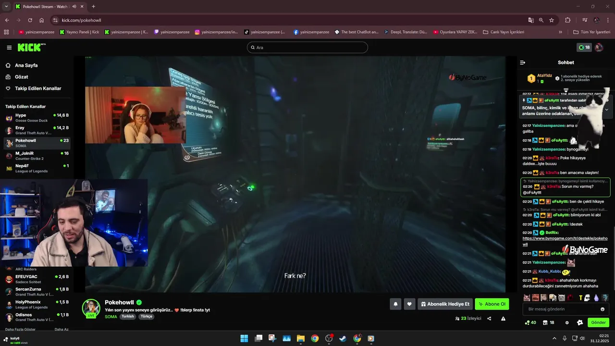Open the chat identity badge icon
615x346 pixels.
coord(580,322)
